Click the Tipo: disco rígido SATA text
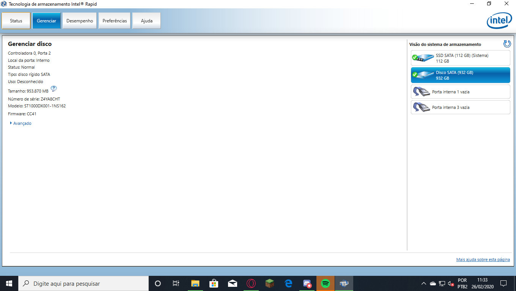The height and width of the screenshot is (291, 516). [x=29, y=74]
